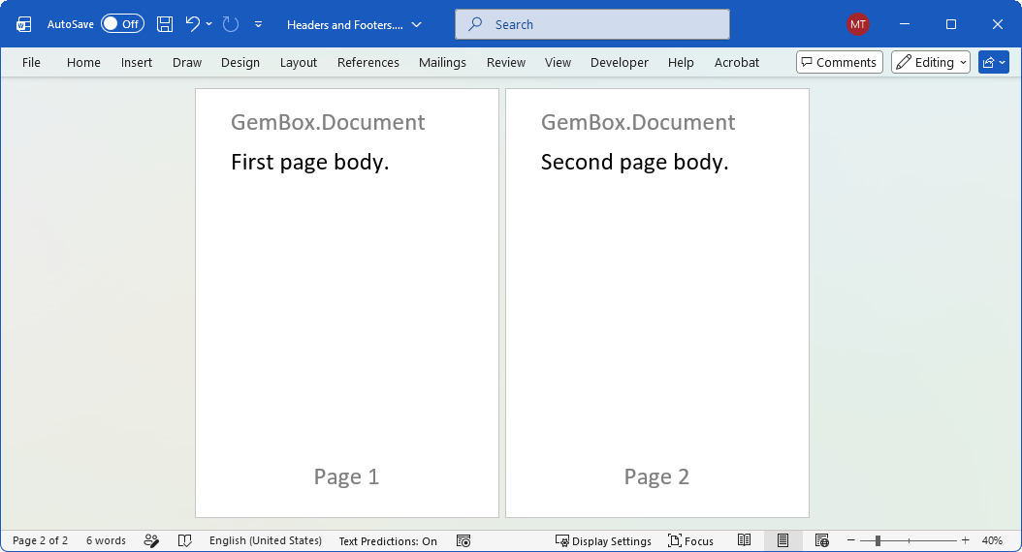This screenshot has width=1022, height=552.
Task: Click the Word application icon
Action: tap(24, 25)
